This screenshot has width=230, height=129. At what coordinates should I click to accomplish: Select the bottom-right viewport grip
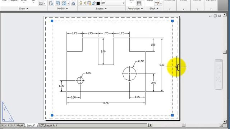click(x=172, y=115)
